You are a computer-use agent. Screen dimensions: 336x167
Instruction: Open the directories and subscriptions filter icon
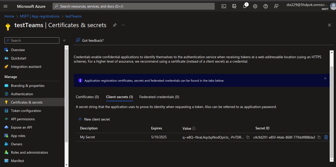click(x=234, y=6)
